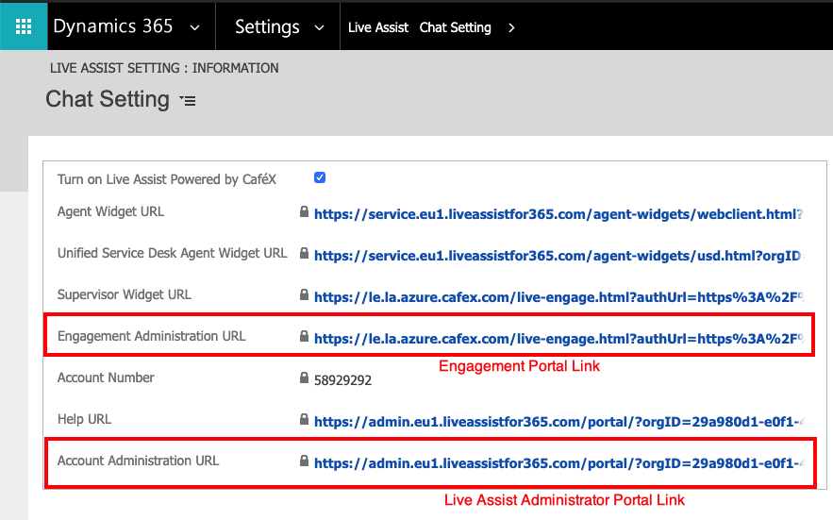Click the Engagement Administration URL label
The height and width of the screenshot is (520, 833).
click(x=151, y=336)
